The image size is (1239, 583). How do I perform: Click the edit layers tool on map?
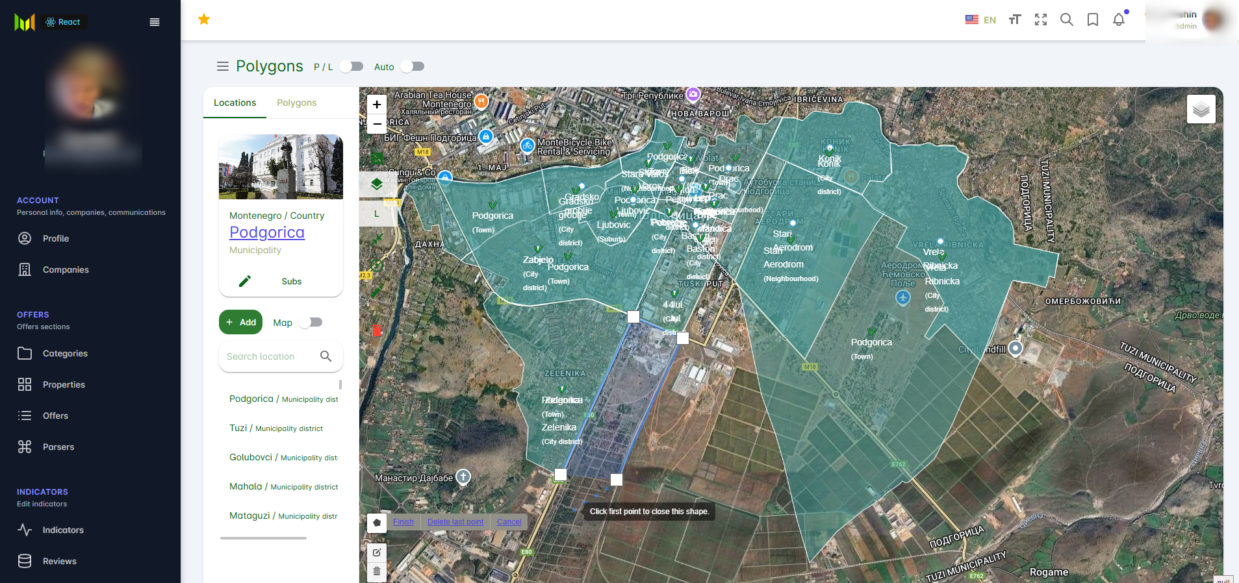click(377, 552)
